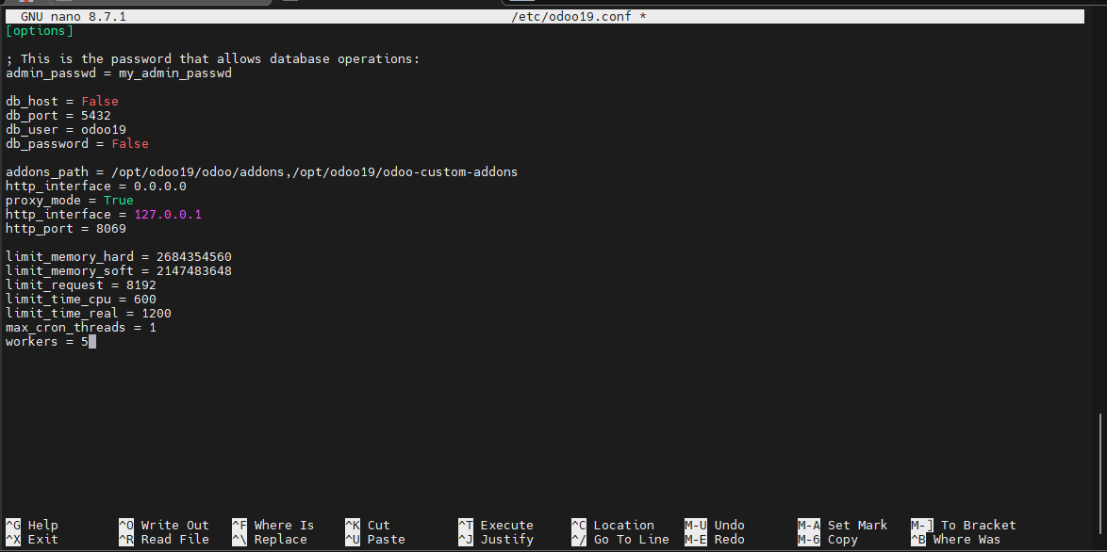Click the limit_time_cpu = 600 line
Viewport: 1107px width, 552px height.
(81, 299)
